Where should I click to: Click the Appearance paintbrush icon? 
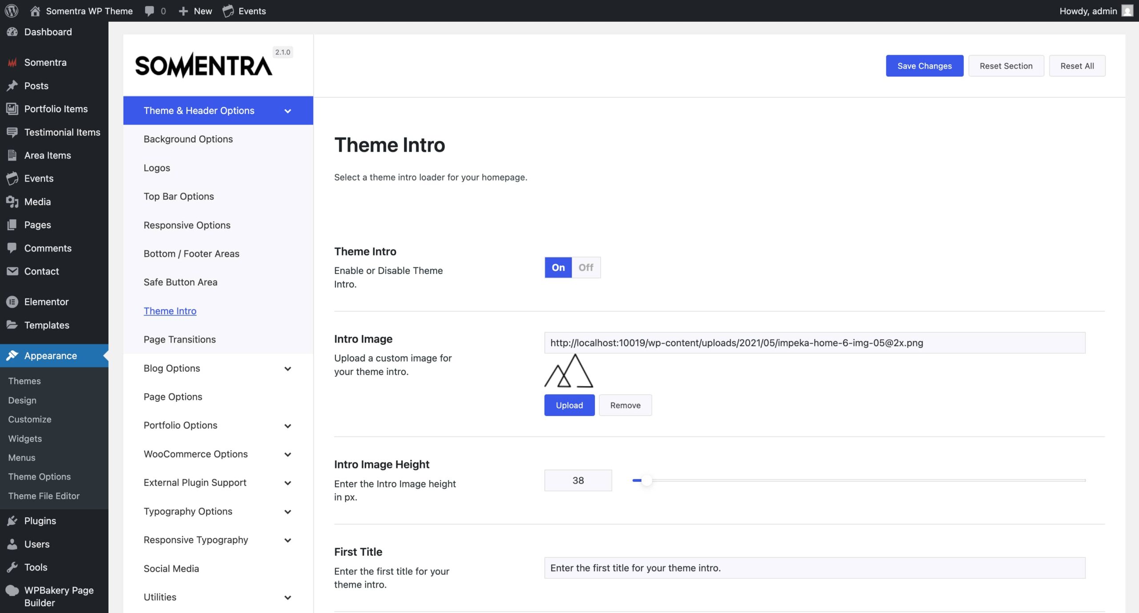point(12,355)
